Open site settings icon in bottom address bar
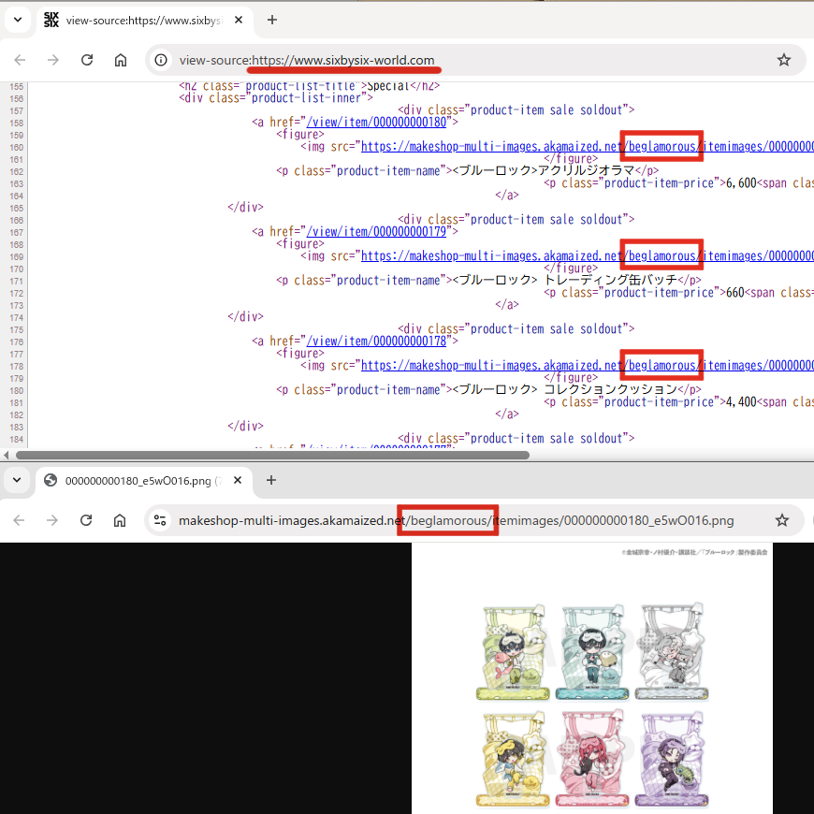Viewport: 814px width, 814px height. tap(160, 520)
